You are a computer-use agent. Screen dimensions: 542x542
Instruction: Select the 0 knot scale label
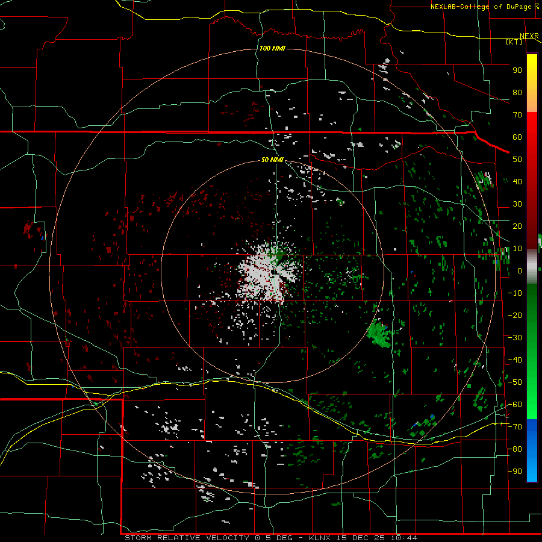coord(520,270)
